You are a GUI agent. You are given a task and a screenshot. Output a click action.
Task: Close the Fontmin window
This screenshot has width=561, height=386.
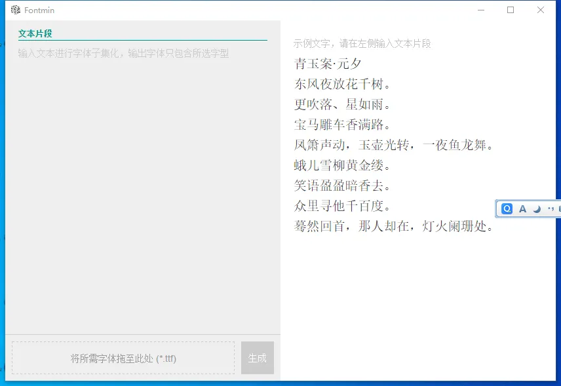(x=541, y=10)
